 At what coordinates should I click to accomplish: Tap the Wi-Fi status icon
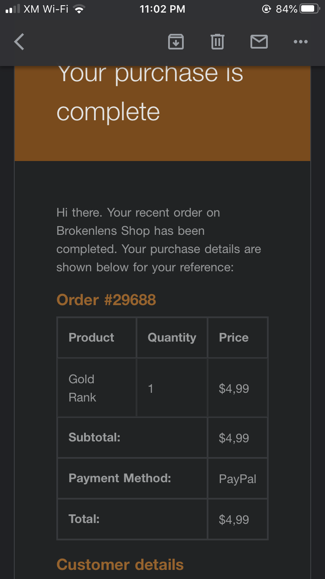click(x=78, y=9)
